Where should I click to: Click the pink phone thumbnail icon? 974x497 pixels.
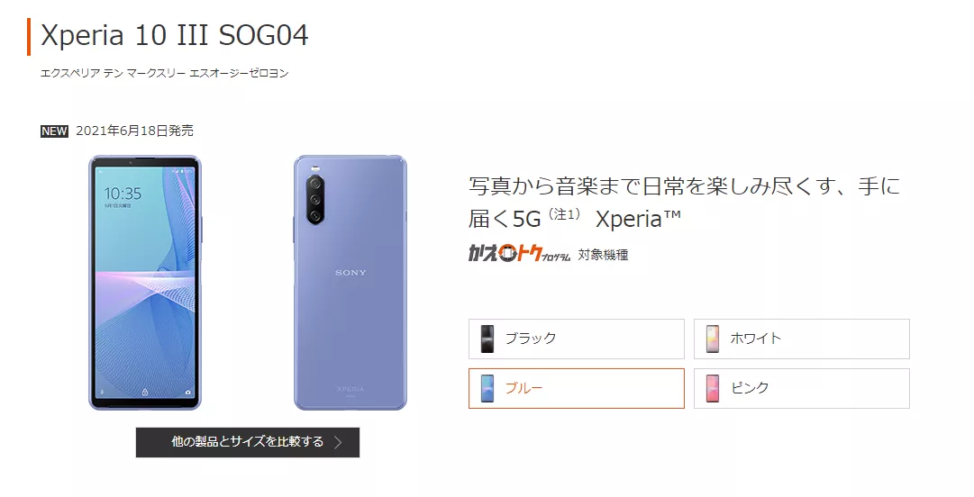[713, 388]
